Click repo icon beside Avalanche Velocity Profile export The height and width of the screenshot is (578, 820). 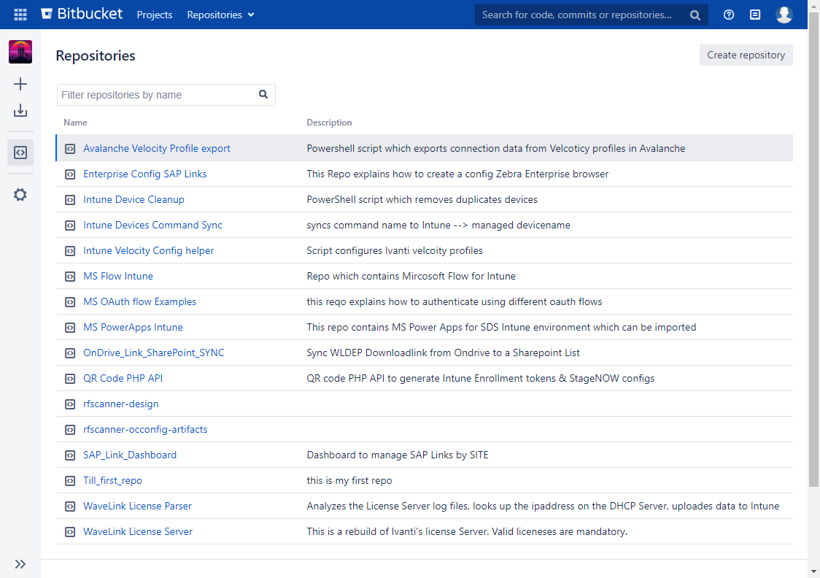coord(70,149)
